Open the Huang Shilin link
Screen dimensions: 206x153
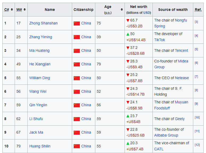40,146
